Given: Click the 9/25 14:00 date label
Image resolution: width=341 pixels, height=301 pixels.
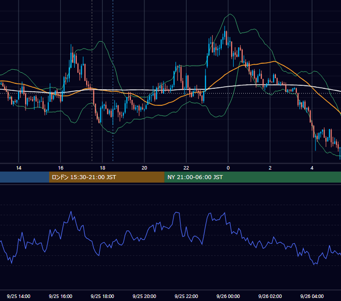Looking at the screenshot, I should (x=19, y=296).
